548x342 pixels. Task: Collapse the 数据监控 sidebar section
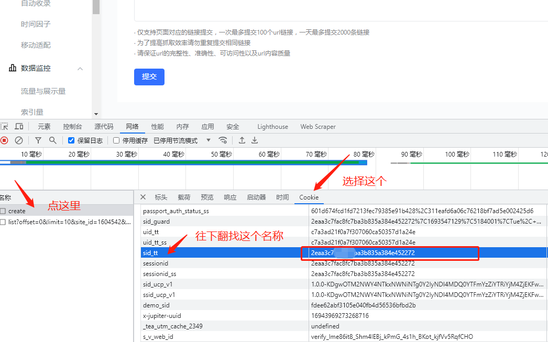point(81,68)
